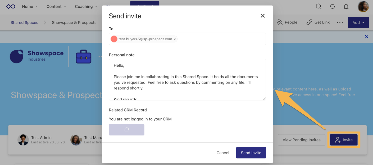This screenshot has width=373, height=165.
Task: Dismiss the blue banner with the X
Action: click(367, 37)
